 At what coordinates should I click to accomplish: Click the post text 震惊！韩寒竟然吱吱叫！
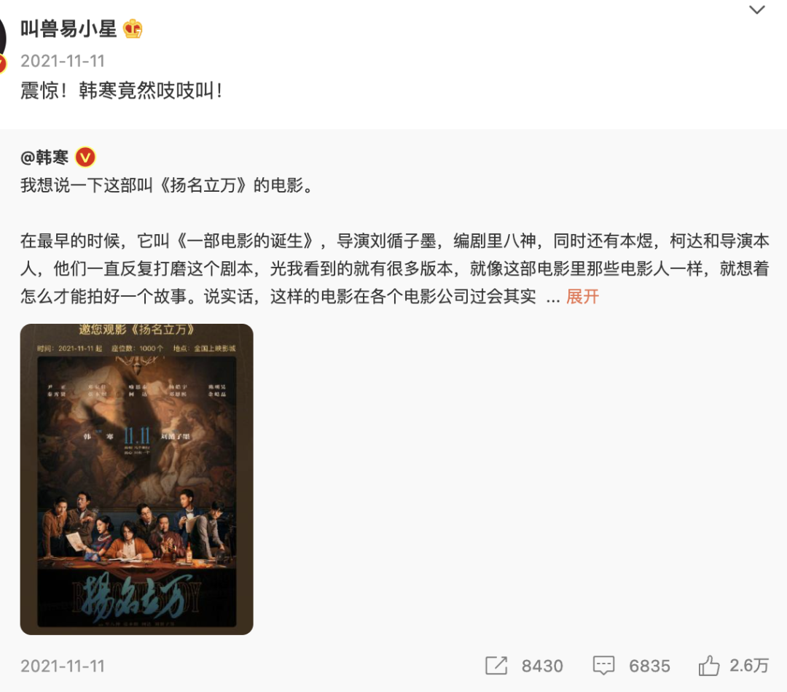click(121, 91)
